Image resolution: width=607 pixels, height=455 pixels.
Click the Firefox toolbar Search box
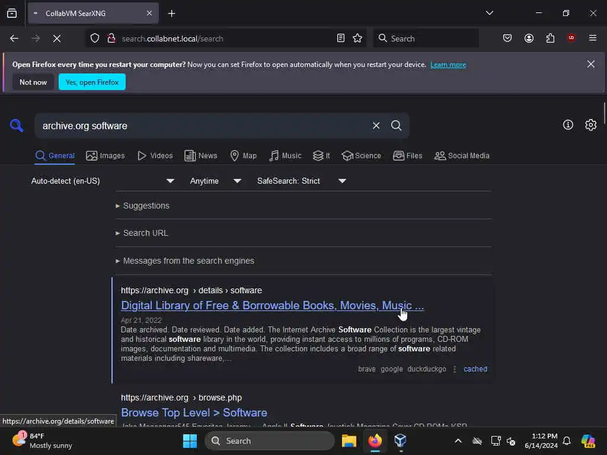[426, 39]
